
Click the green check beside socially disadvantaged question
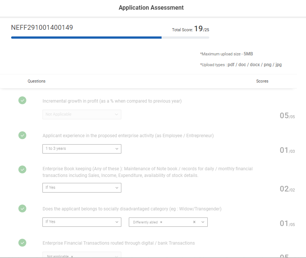[x=22, y=209]
